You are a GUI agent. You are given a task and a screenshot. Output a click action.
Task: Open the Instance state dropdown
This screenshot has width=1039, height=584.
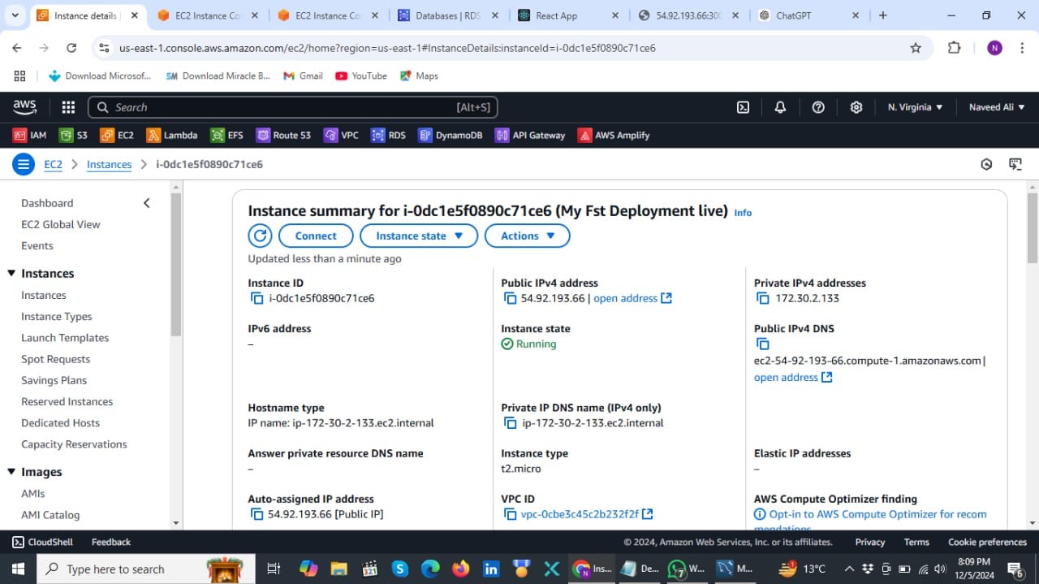419,236
